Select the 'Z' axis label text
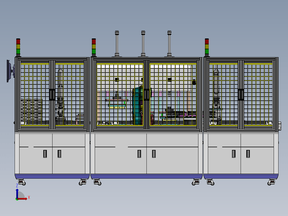Viewport: 288px width, 216px height. point(17,185)
